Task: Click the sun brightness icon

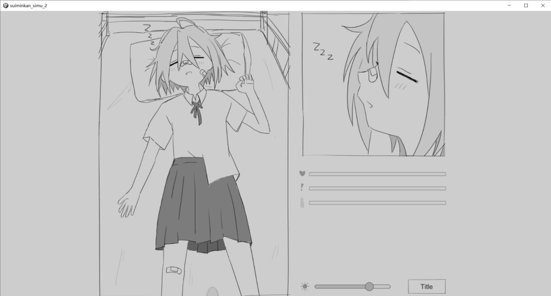Action: (x=305, y=286)
